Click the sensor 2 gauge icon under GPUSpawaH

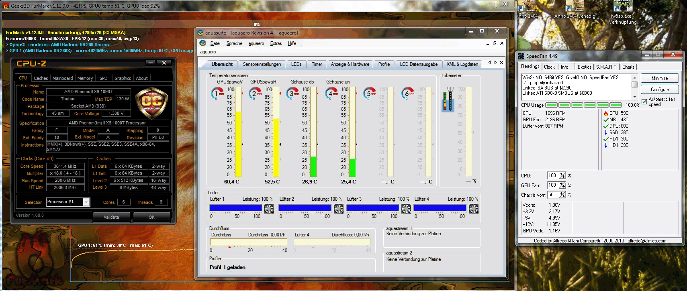(255, 94)
